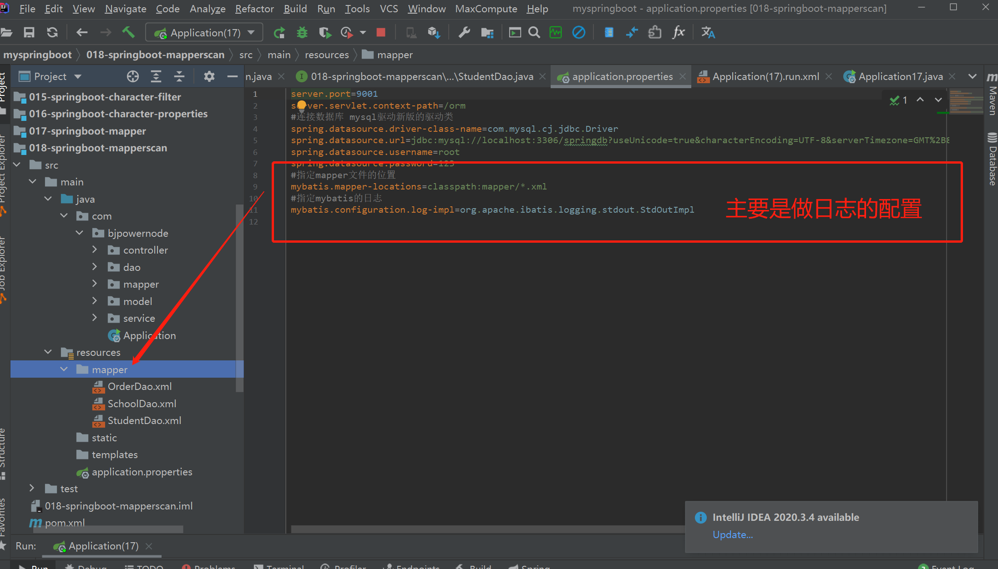Expand the controller package folder

tap(95, 250)
